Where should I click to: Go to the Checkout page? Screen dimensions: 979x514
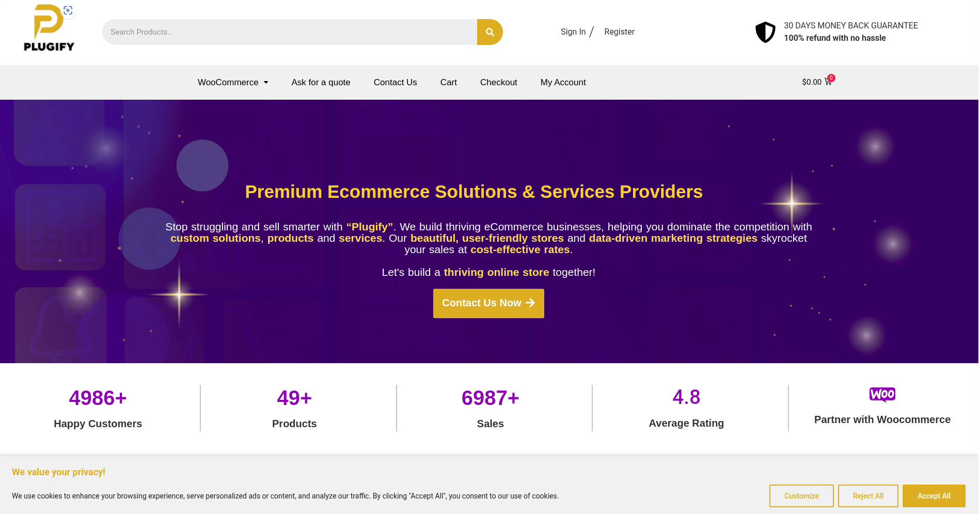tap(498, 82)
